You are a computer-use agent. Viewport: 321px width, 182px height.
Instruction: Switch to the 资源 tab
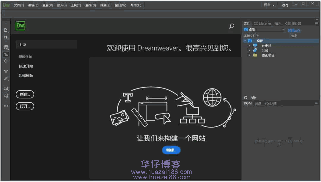[258, 103]
